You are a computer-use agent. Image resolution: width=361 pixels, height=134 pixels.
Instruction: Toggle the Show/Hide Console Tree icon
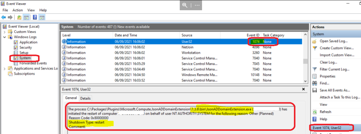(26, 17)
